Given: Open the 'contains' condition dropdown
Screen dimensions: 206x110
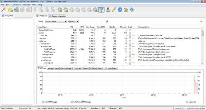Looking at the screenshot, I should pyautogui.click(x=73, y=21).
